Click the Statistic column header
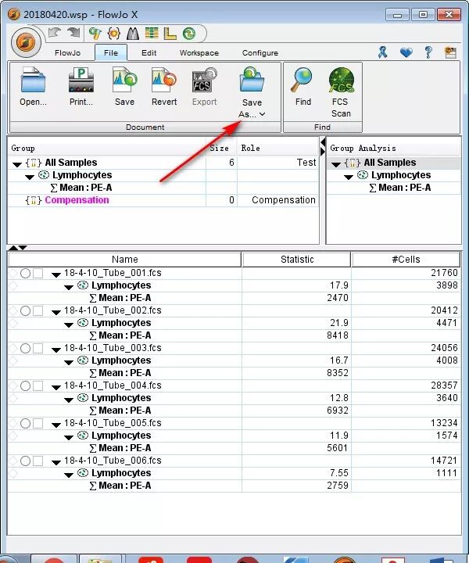This screenshot has width=469, height=563. (x=297, y=260)
